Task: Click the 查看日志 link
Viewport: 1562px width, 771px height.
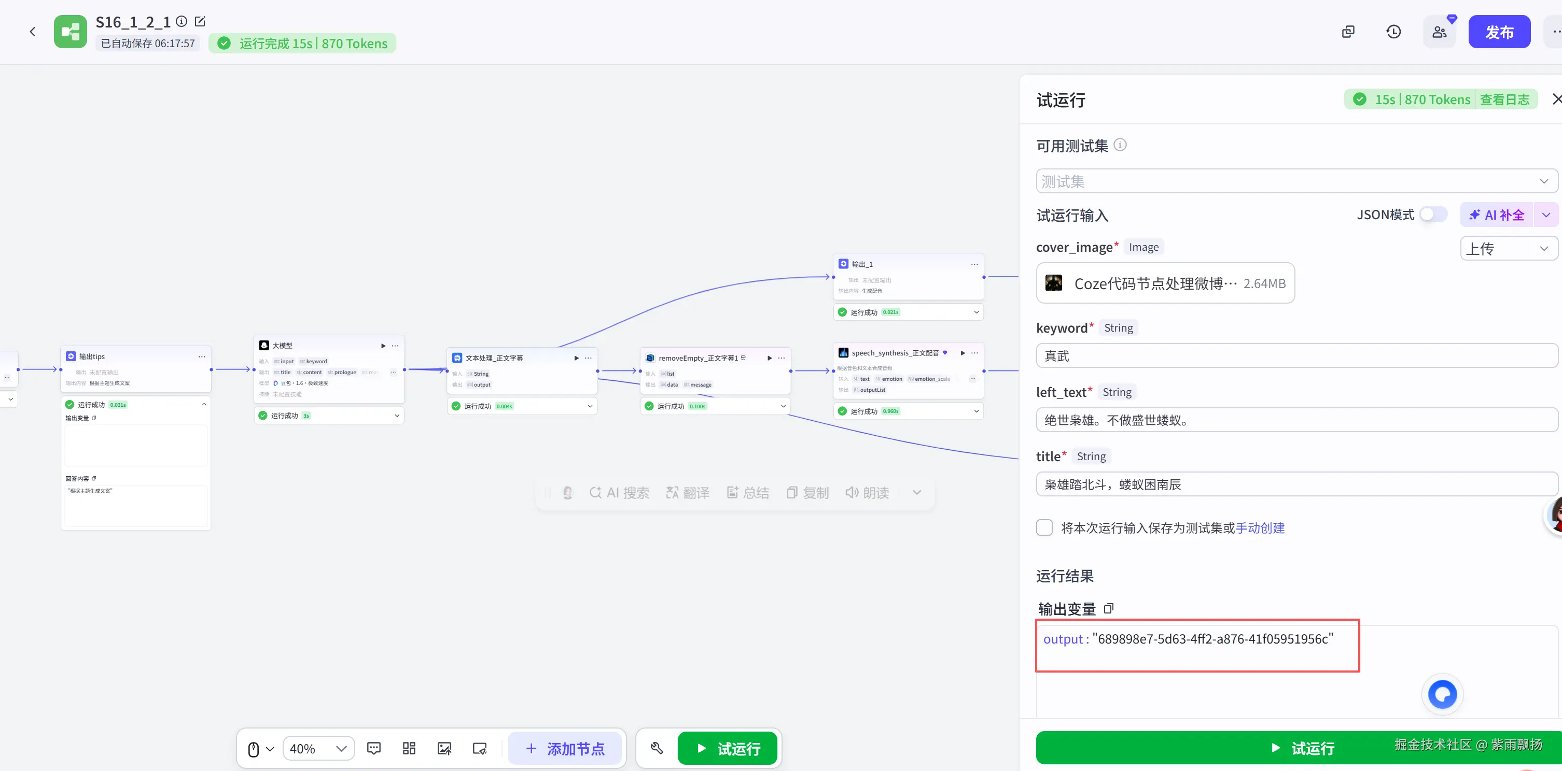Action: click(1504, 100)
